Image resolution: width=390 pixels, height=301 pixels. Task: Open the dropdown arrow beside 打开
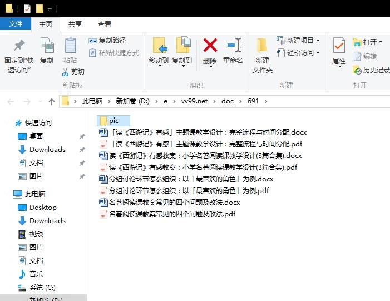click(x=381, y=42)
